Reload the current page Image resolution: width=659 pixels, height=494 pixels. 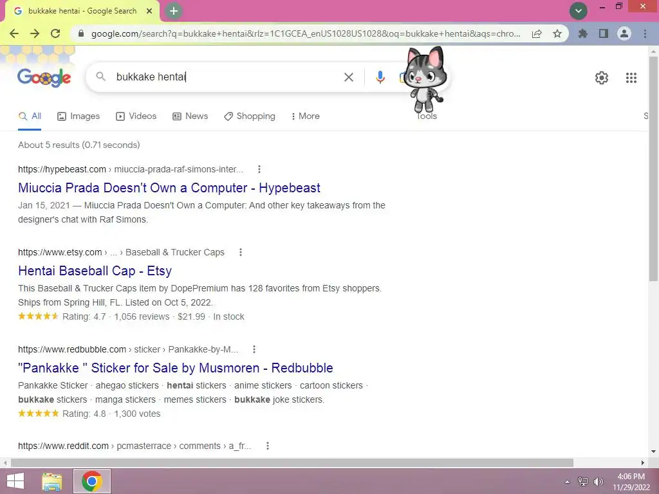tap(55, 33)
